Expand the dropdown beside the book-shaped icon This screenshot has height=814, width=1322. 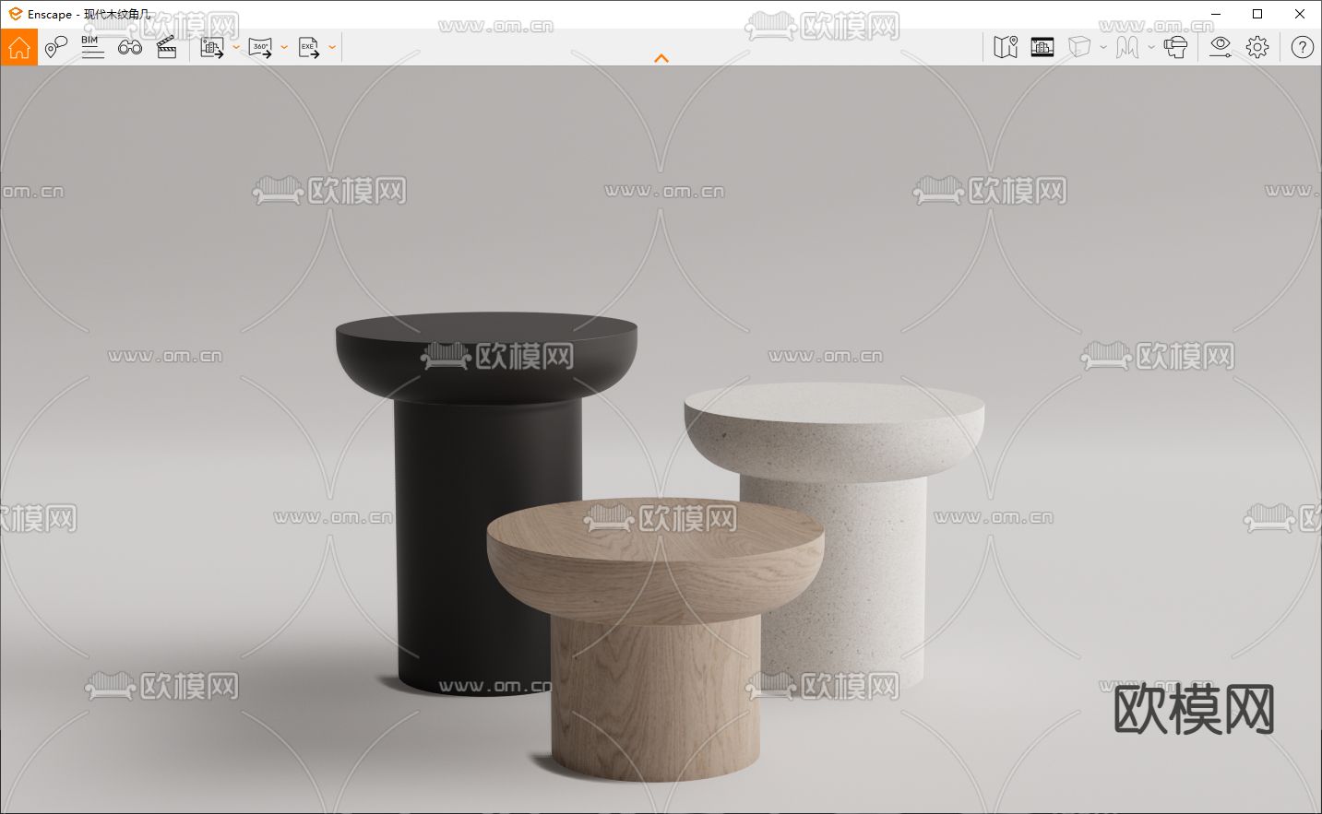point(1151,47)
